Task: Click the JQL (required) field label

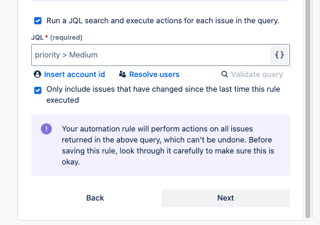Action: [57, 37]
